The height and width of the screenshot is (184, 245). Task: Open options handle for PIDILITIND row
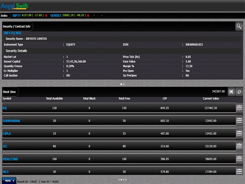point(239,159)
